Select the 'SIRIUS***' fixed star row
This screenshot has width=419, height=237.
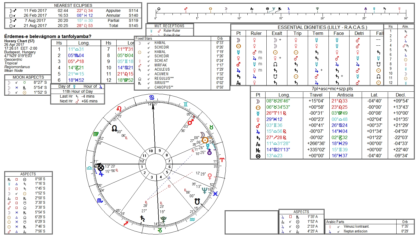pos(181,83)
